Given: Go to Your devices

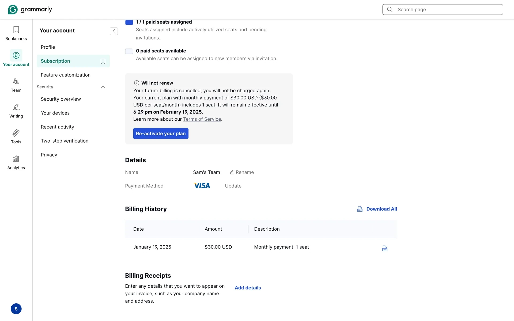Looking at the screenshot, I should click(73, 113).
